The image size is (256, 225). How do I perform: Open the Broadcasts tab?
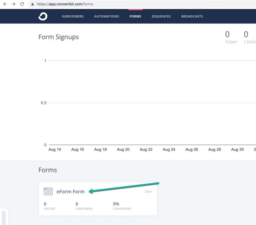click(192, 16)
